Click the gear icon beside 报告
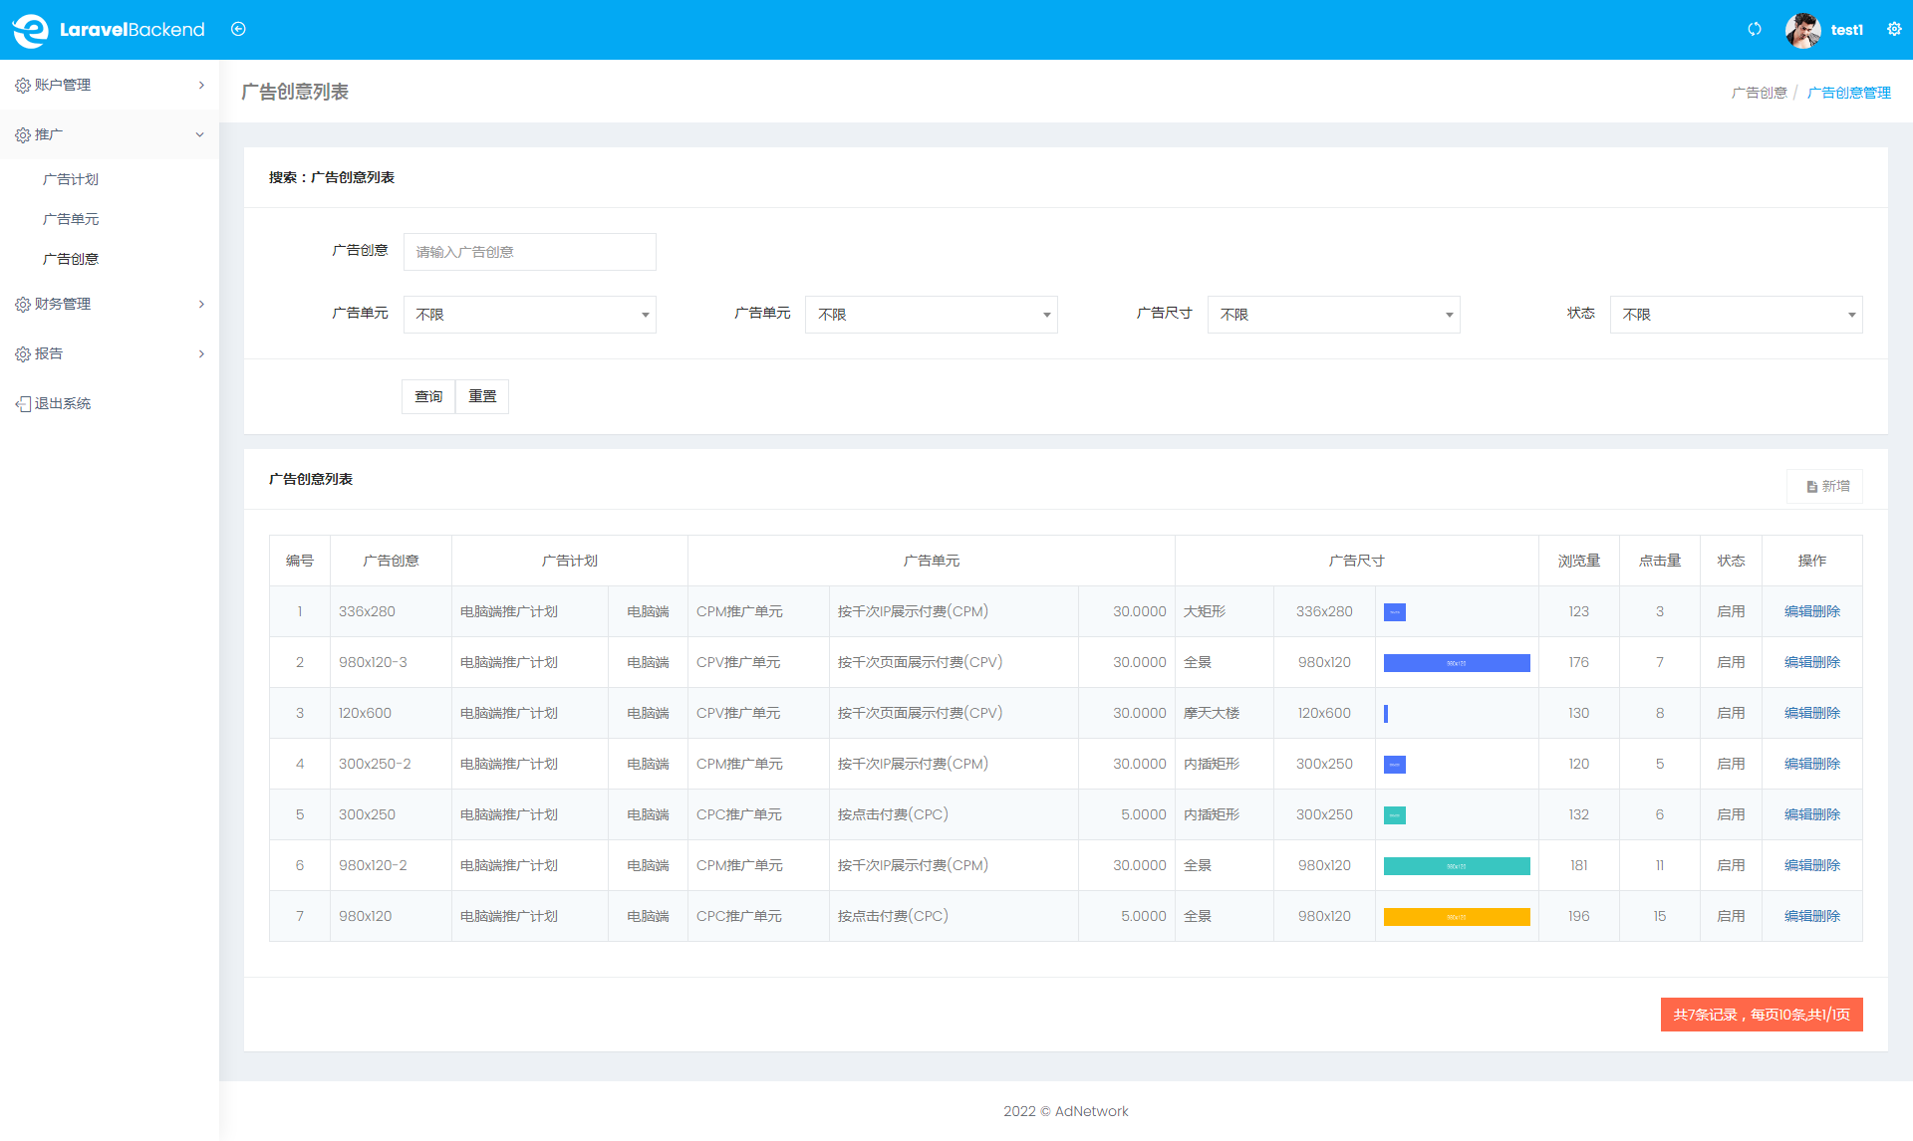Viewport: 1913px width, 1141px height. (23, 354)
